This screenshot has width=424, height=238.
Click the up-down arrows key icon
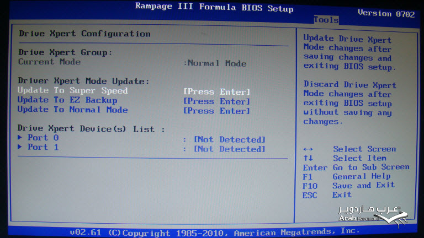point(308,158)
